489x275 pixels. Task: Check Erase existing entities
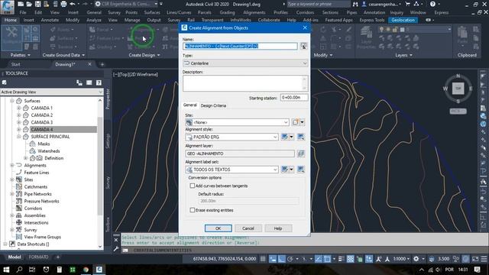pos(193,210)
